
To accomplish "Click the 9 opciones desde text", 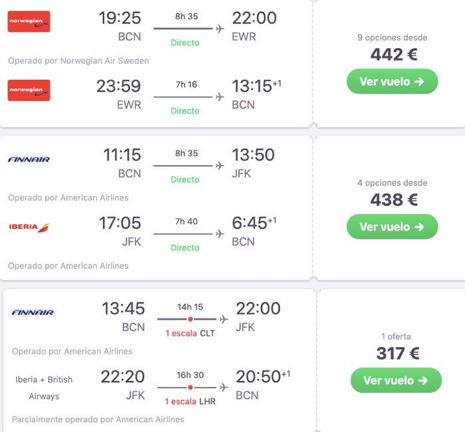I will coord(392,38).
